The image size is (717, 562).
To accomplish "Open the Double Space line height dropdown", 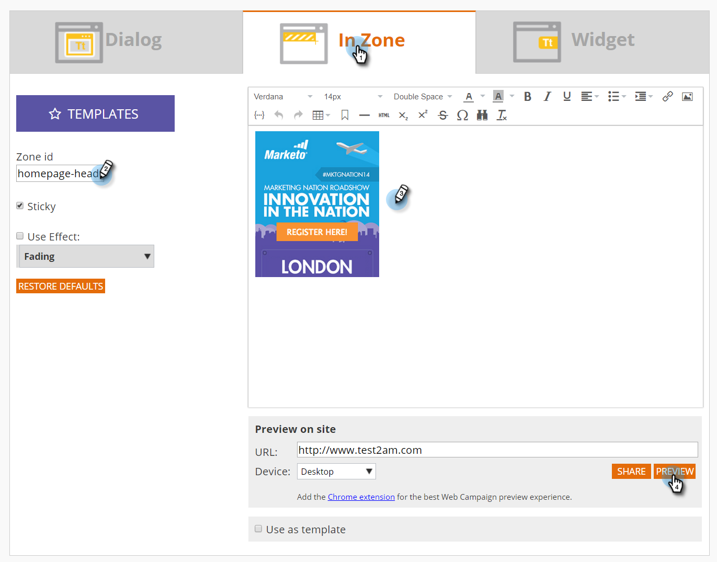I will coord(423,97).
